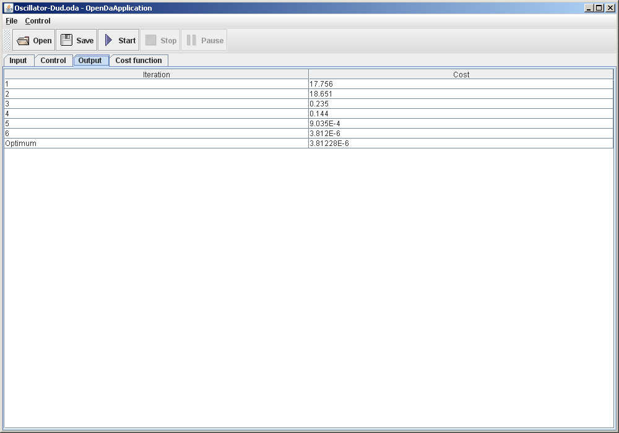
Task: Click the Save floppy disk icon
Action: click(66, 40)
